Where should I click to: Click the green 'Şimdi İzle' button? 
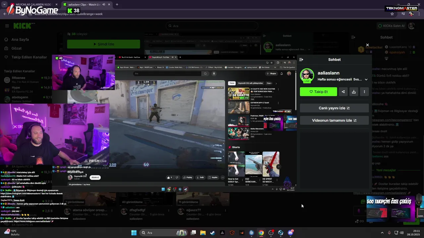tap(103, 44)
